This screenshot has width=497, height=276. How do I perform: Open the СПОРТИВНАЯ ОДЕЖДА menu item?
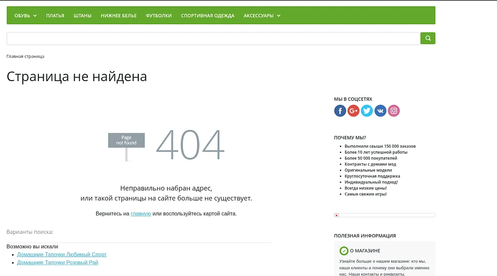pos(208,16)
